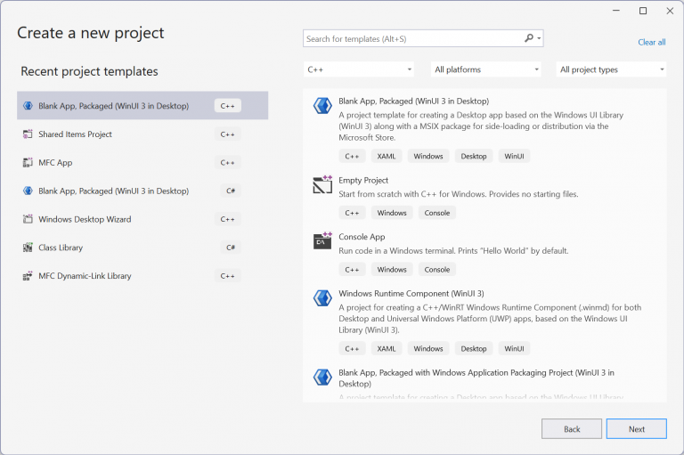Select Blank App, Packaged C# recent template
Viewport: 684px width, 455px height.
coord(113,191)
